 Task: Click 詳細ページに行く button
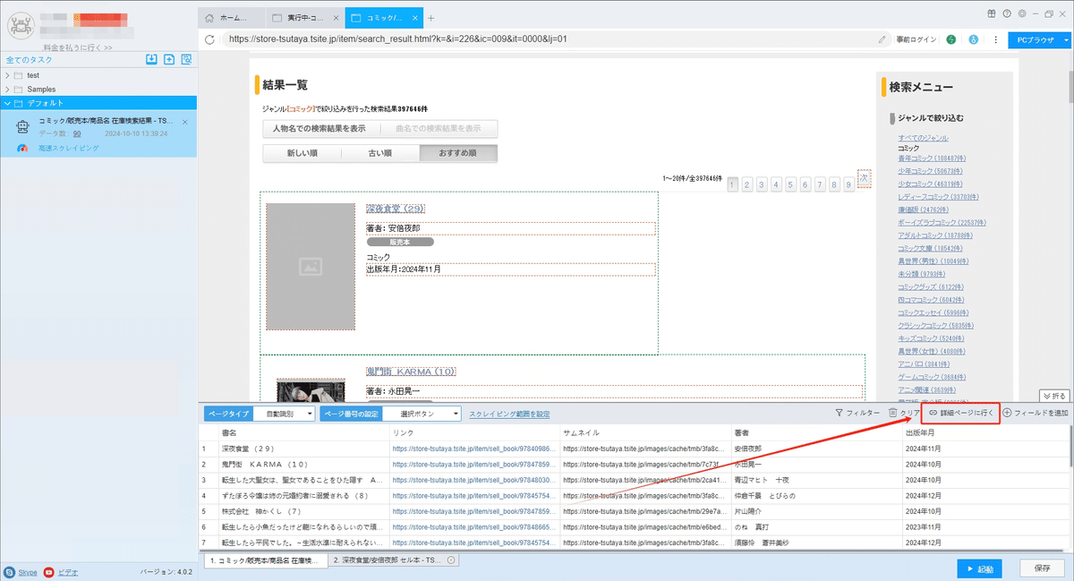pyautogui.click(x=960, y=413)
